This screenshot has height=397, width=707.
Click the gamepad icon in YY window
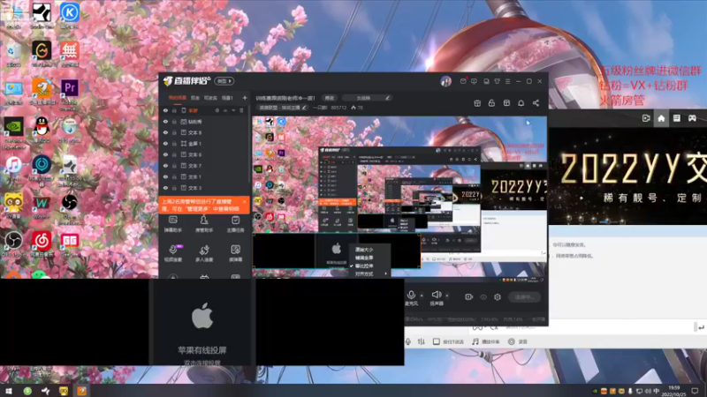pyautogui.click(x=692, y=118)
